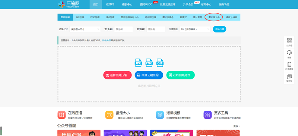Open 模板中心 in top navigation
The width and height of the screenshot is (298, 136).
127,4
